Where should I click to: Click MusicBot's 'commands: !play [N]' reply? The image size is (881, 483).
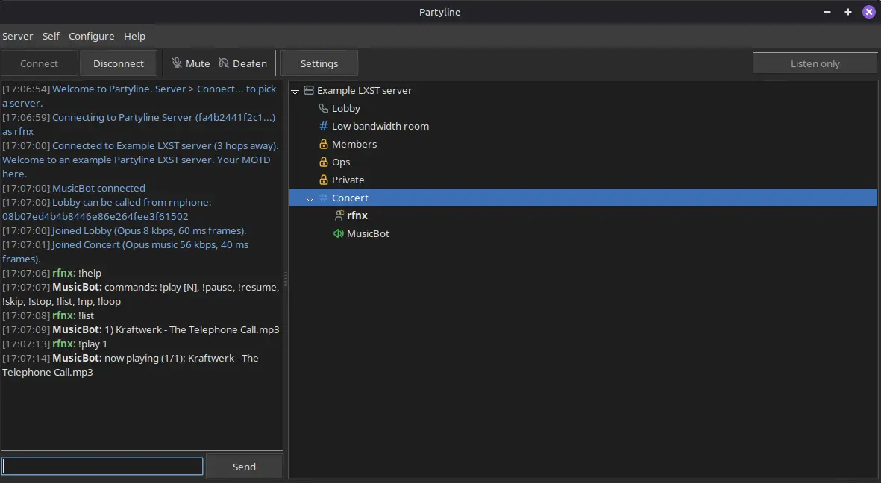point(140,294)
